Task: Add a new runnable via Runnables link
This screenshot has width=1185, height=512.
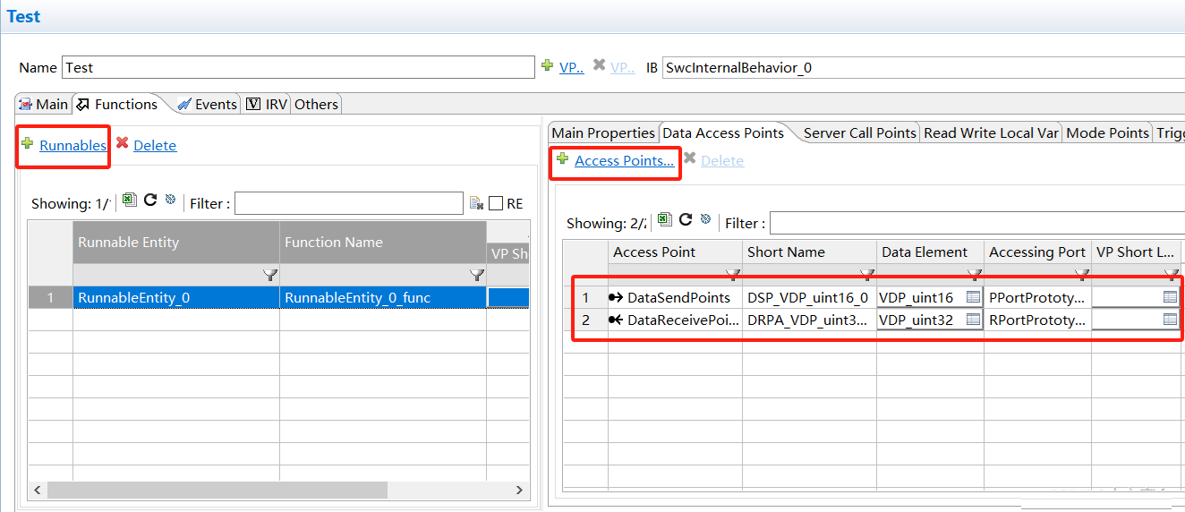Action: (72, 146)
